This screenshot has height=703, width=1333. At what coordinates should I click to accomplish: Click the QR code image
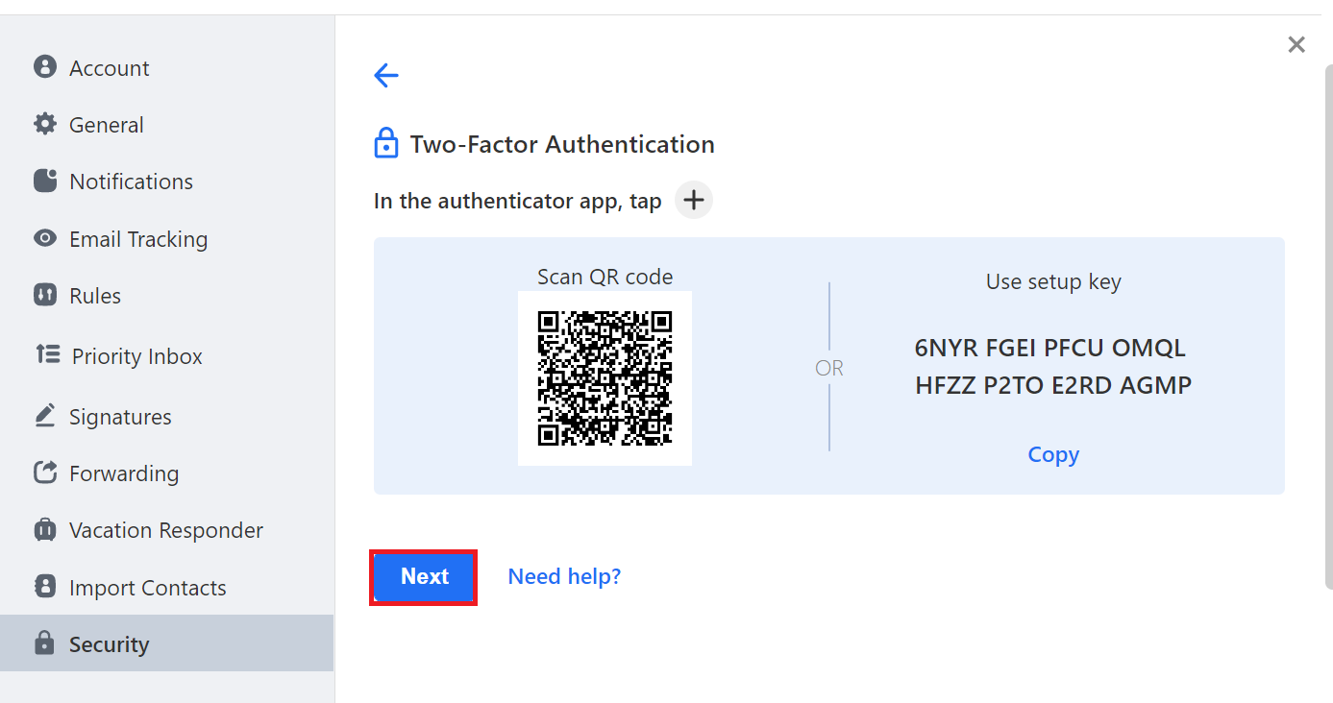(605, 377)
